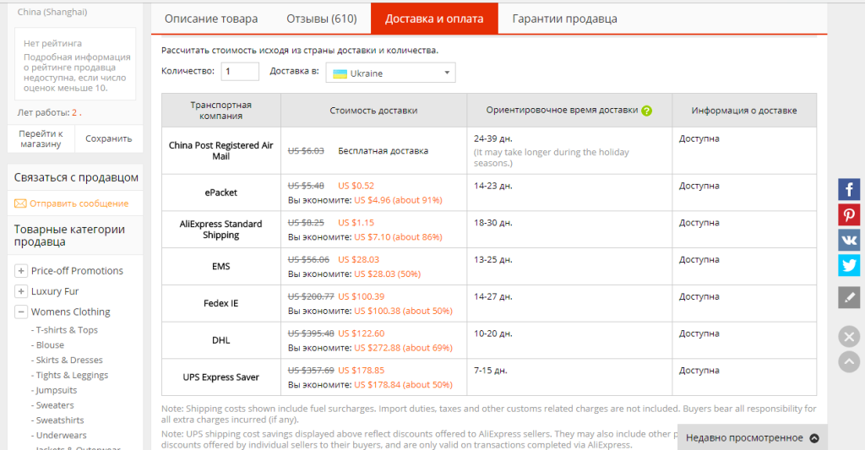Jump to top with the up-arrow circle

pos(849,361)
